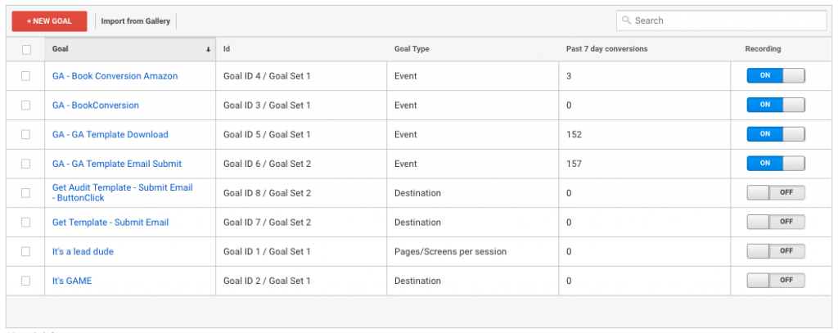Turn off recording for GA - BookConversion
This screenshot has width=838, height=333.
pyautogui.click(x=776, y=106)
